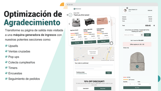Increase Big Grey Carpet quantity

(82, 39)
